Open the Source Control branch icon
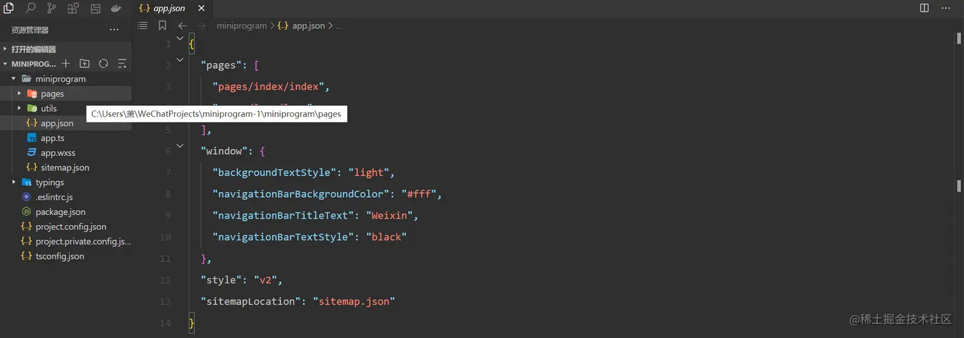Screen dimensions: 964x338 (52, 8)
